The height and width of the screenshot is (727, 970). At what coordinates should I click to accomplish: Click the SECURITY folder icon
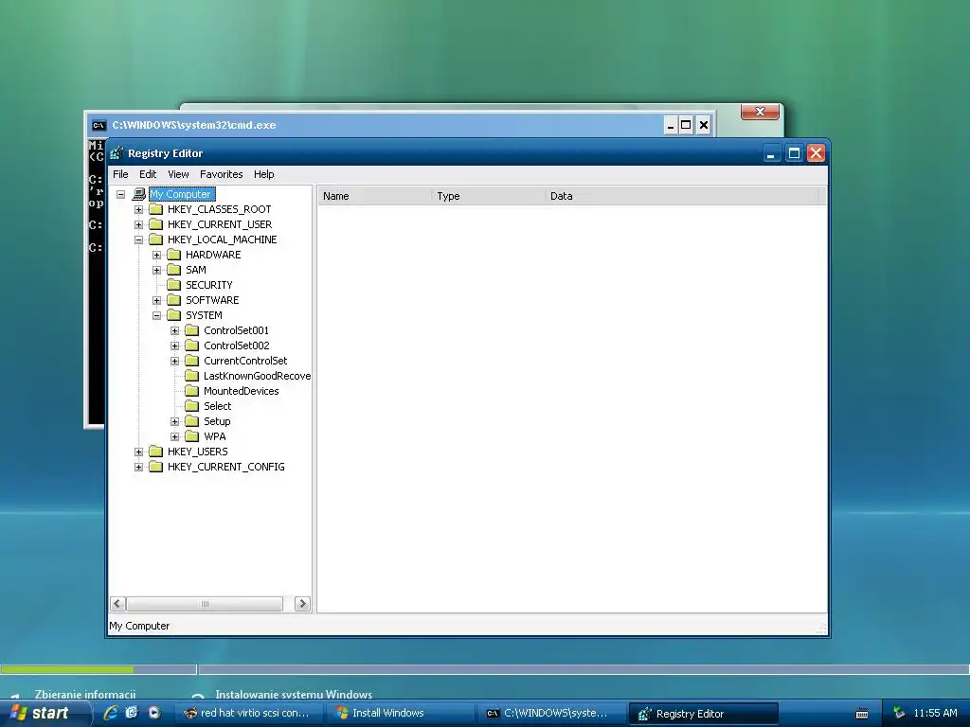(x=174, y=285)
